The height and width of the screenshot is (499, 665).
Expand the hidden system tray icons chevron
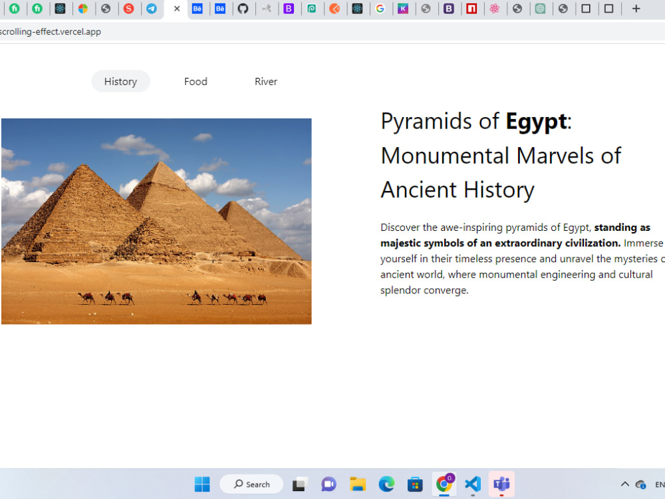(x=624, y=484)
